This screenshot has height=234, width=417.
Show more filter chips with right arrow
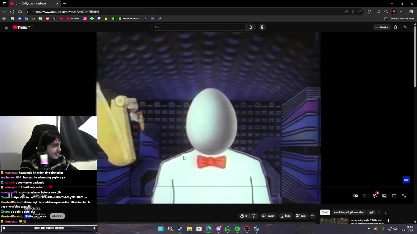386,213
